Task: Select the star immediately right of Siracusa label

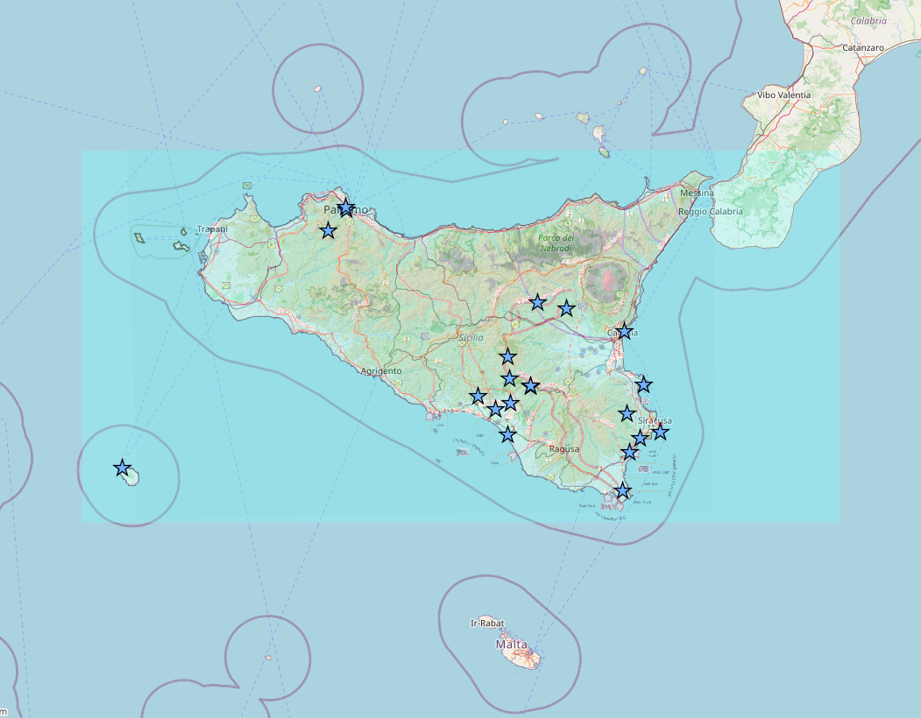Action: [x=660, y=431]
